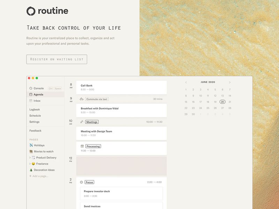Click the people icon beside Meetings tag

[82, 122]
